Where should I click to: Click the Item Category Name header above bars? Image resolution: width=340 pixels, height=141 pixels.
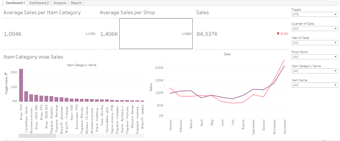(x=82, y=65)
